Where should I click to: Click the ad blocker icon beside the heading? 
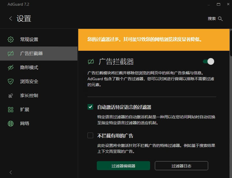point(91,61)
